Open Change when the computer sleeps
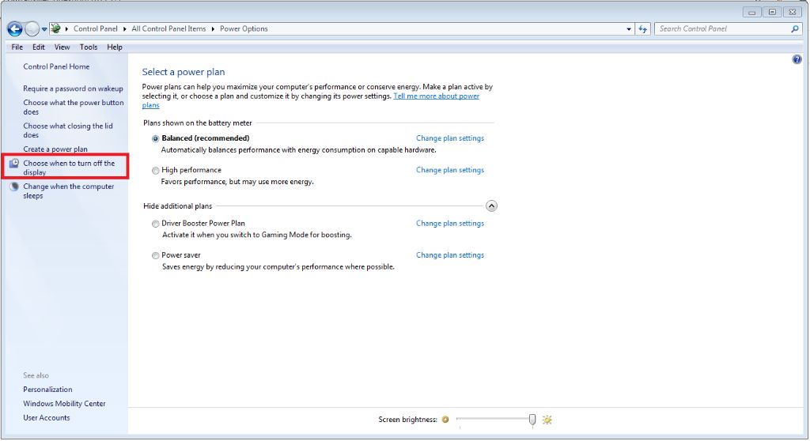Screen dimensions: 810x441 pyautogui.click(x=68, y=191)
